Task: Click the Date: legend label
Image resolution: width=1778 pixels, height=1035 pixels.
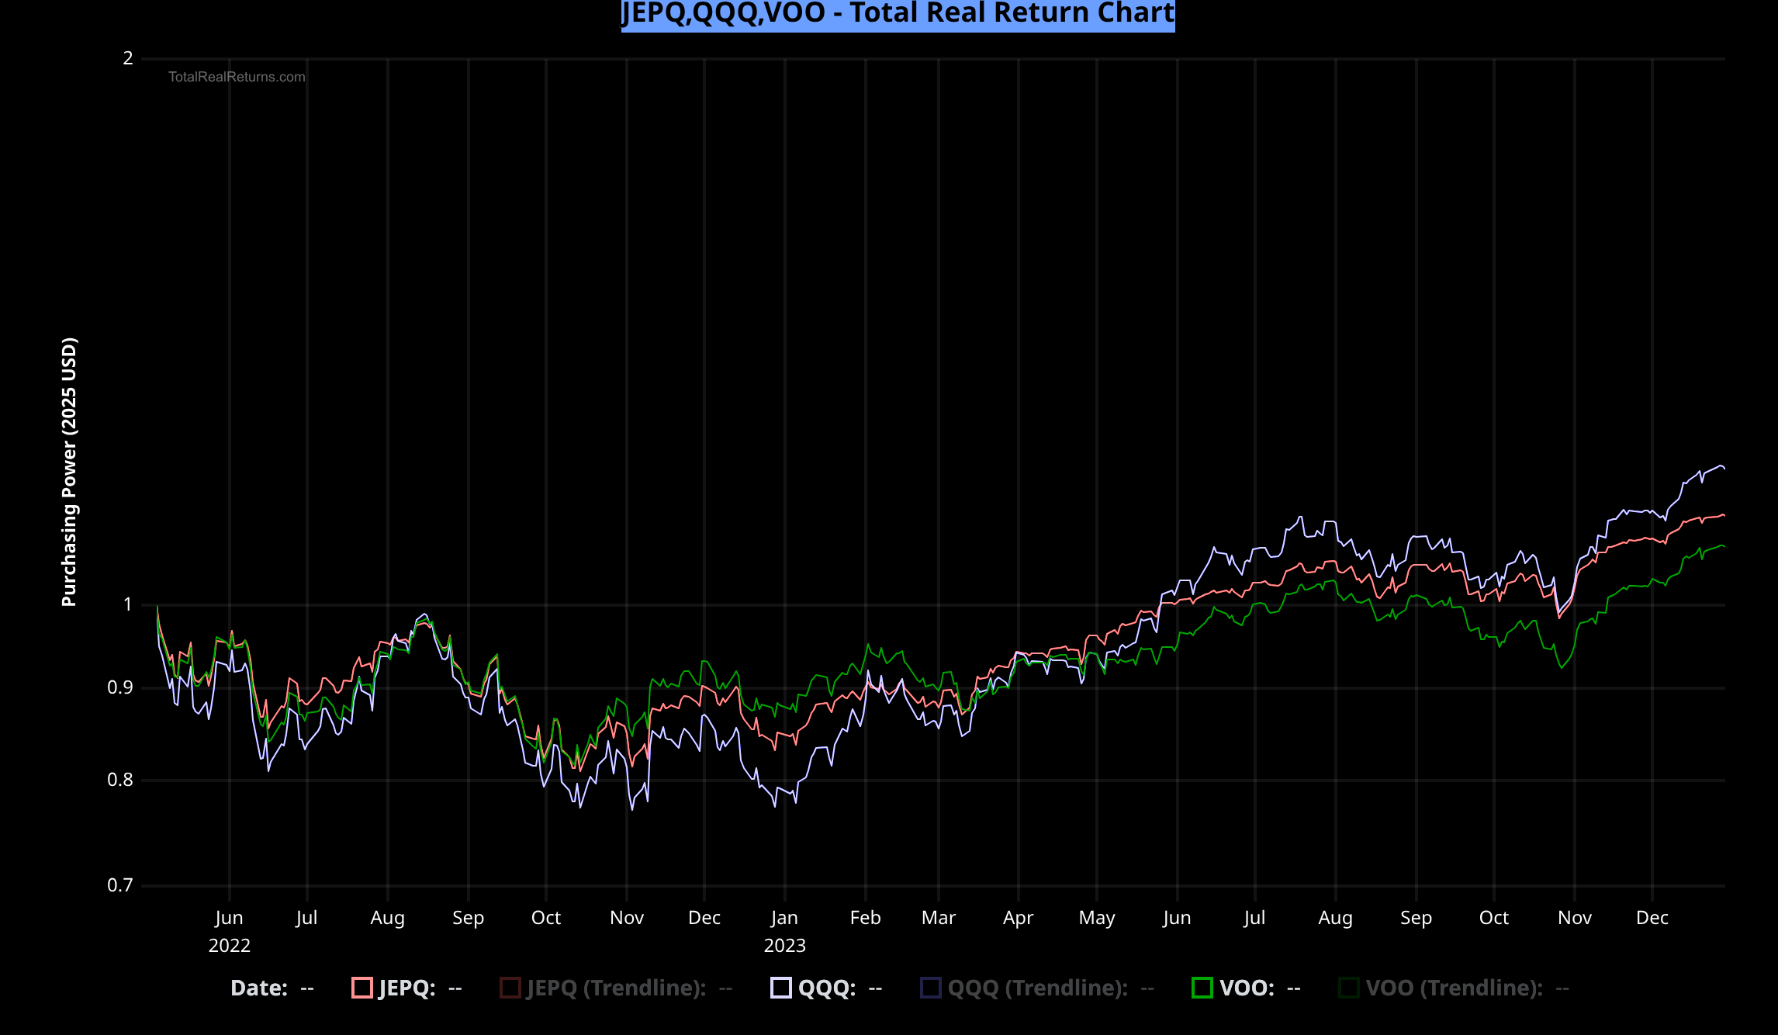Action: [259, 988]
